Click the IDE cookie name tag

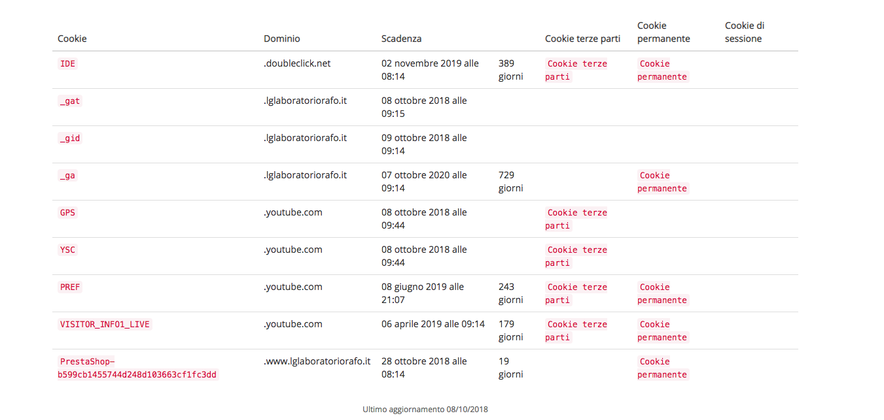[x=68, y=64]
